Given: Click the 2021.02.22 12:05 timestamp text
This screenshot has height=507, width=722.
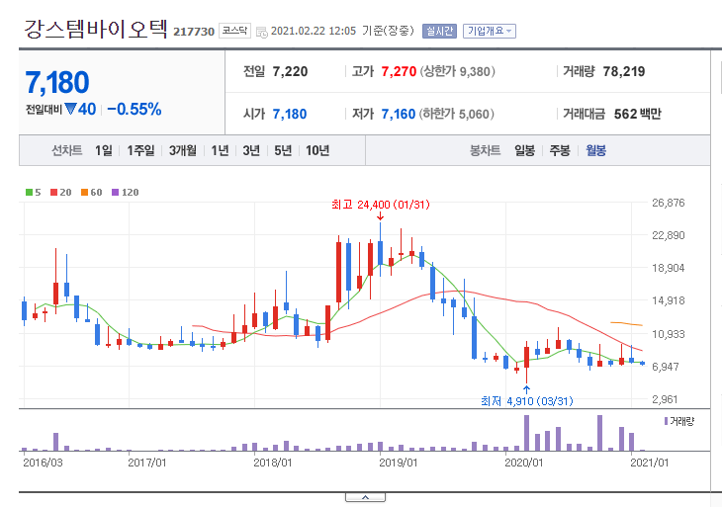Looking at the screenshot, I should click(x=314, y=31).
